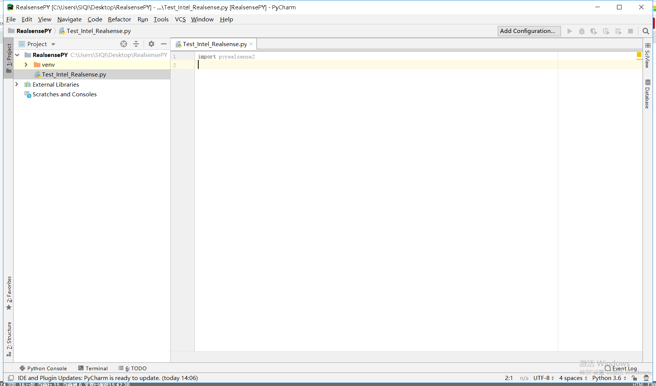Open the Profiler clock icon in toolbar
Viewport: 656px width, 386px height.
click(x=606, y=31)
